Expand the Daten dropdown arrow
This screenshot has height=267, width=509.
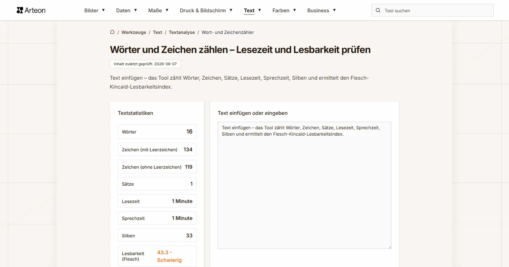[135, 10]
